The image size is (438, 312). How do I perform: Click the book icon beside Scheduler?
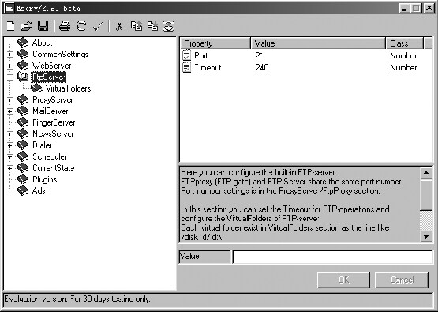23,156
